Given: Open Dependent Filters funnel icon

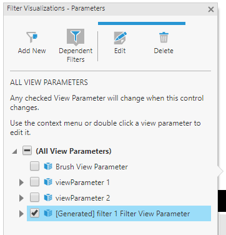Looking at the screenshot, I should (x=76, y=37).
